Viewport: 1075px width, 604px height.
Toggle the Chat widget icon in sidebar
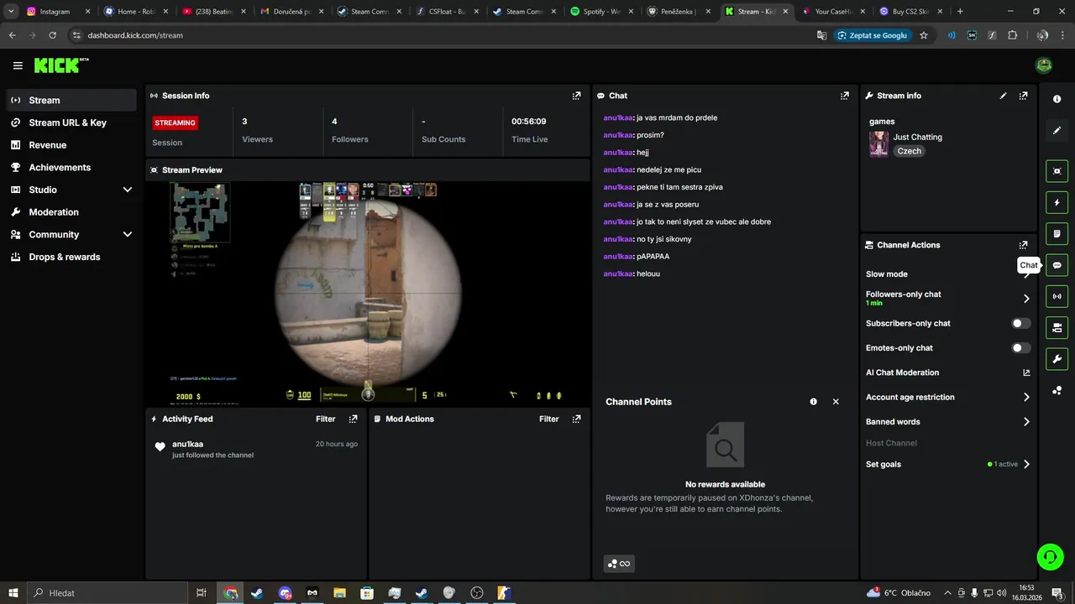1057,265
